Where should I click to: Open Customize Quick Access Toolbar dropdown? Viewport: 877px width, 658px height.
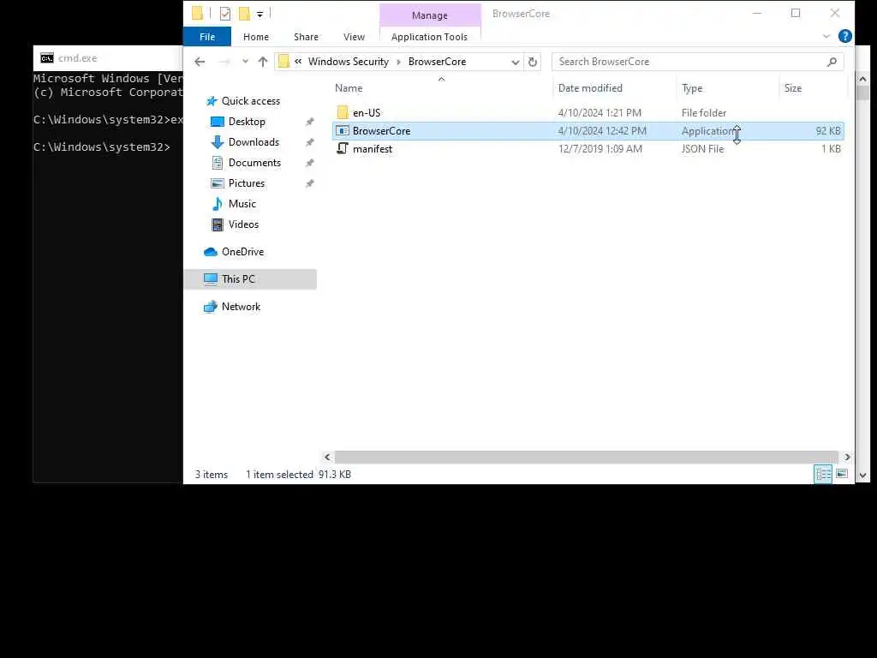[260, 14]
